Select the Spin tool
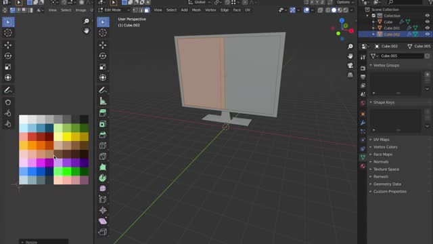This screenshot has height=244, width=433. point(103,178)
